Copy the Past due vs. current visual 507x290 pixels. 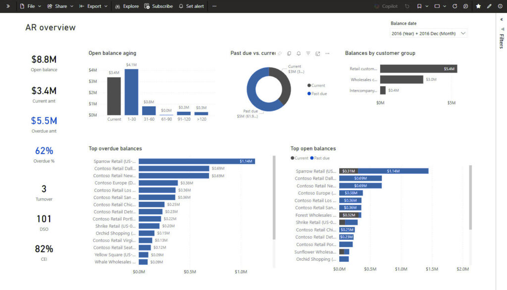pyautogui.click(x=289, y=53)
